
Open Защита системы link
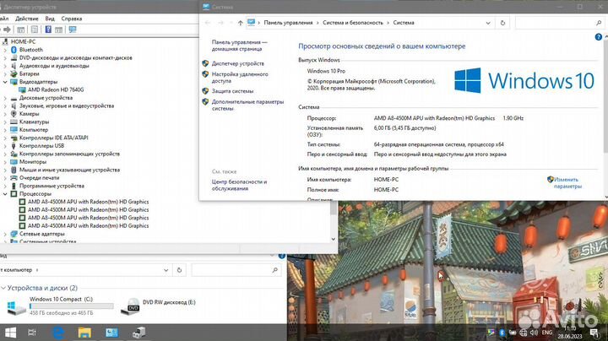tap(232, 91)
